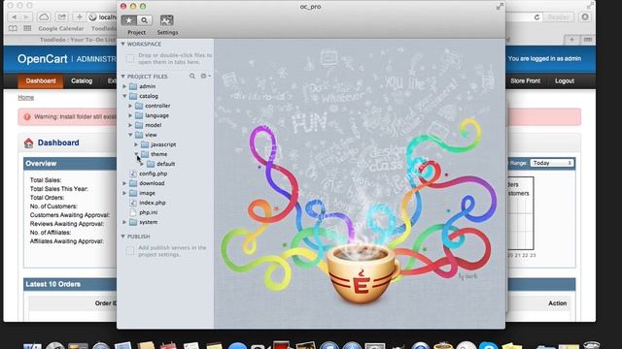Open the search magnifier in Espresso toolbar
Image resolution: width=622 pixels, height=349 pixels.
[x=145, y=20]
